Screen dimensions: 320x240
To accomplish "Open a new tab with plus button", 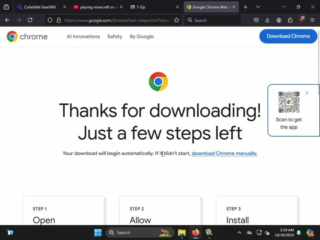I will point(246,7).
